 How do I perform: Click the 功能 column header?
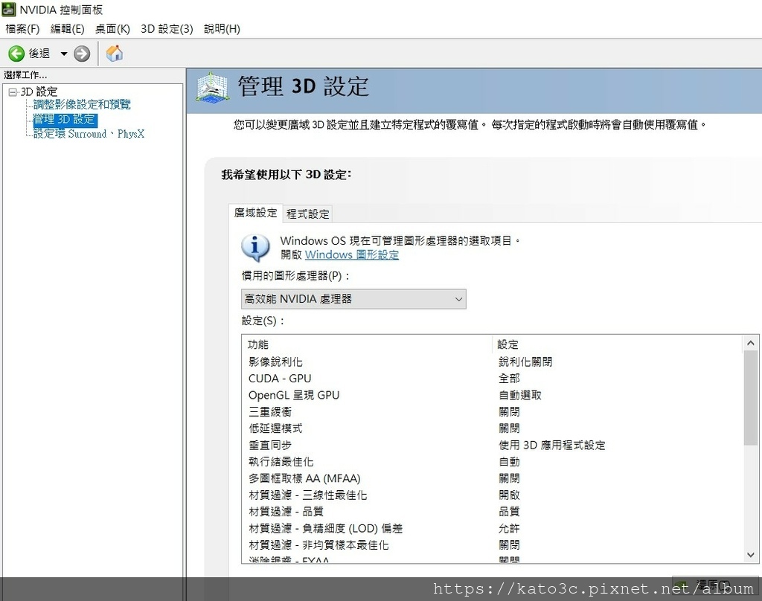(367, 344)
